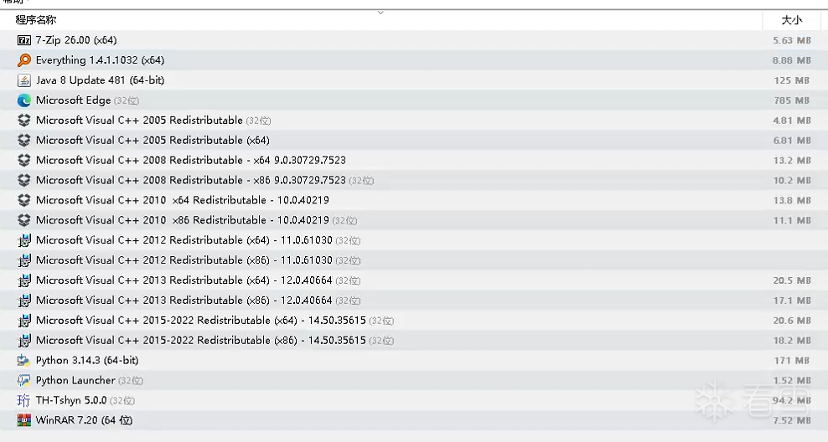Viewport: 828px width, 442px height.
Task: Select Visual C++ 2005 Redistributable (x64) name
Action: coord(153,141)
